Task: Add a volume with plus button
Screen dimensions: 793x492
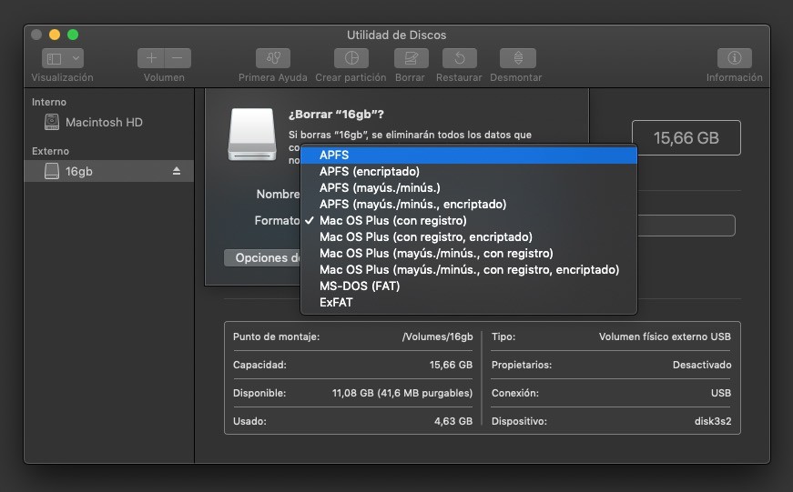Action: 151,58
